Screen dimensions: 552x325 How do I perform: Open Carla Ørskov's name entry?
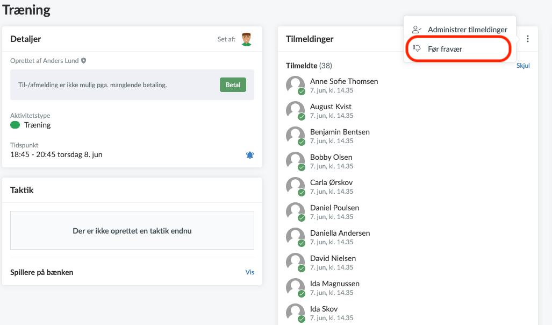331,182
